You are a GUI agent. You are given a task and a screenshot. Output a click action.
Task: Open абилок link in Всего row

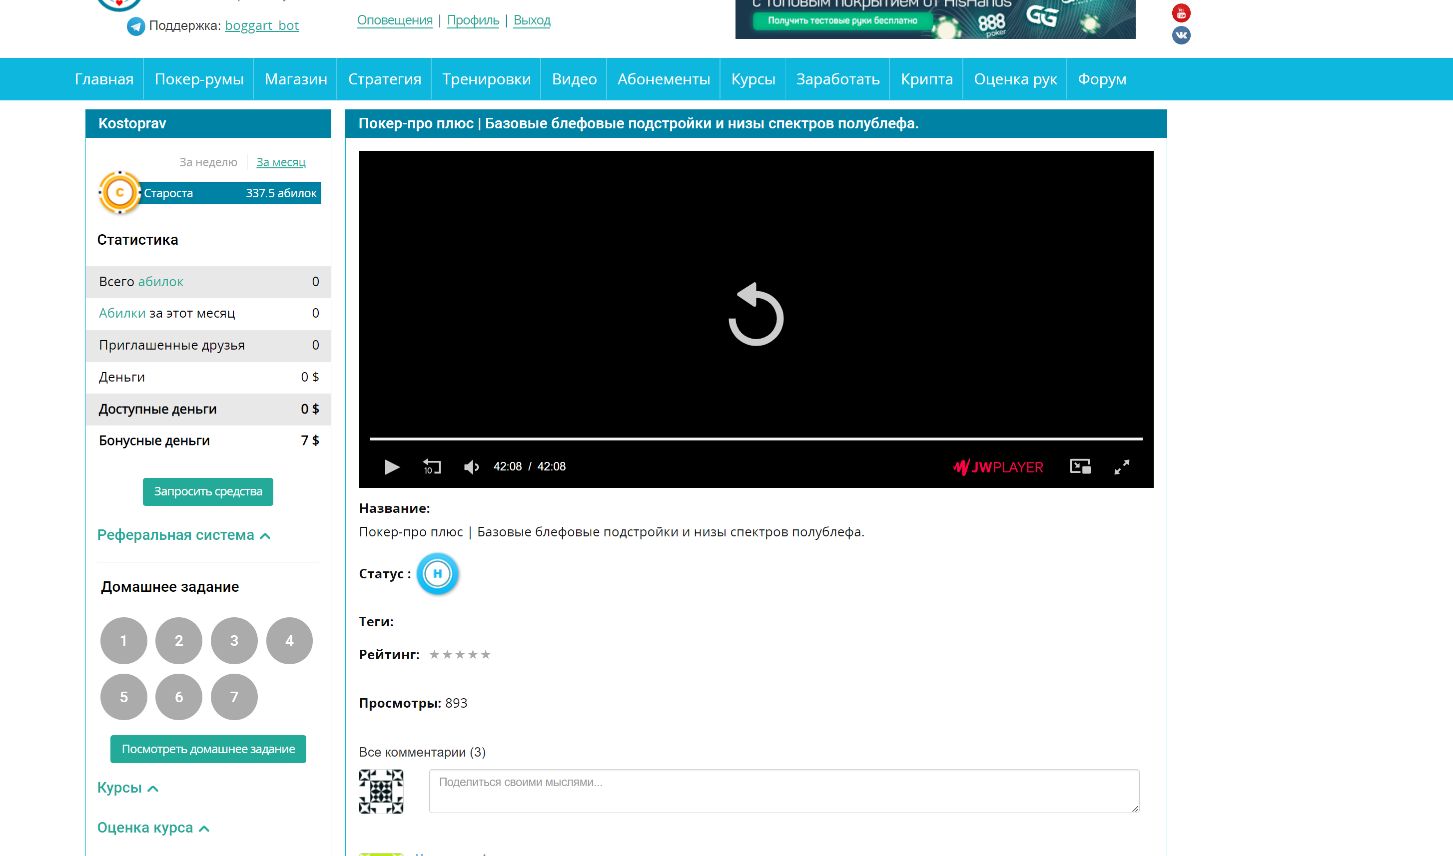pyautogui.click(x=160, y=282)
